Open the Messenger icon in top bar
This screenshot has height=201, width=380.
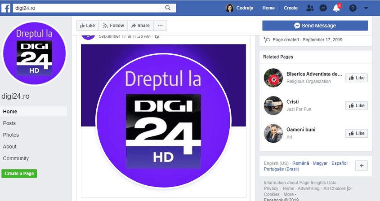click(323, 8)
